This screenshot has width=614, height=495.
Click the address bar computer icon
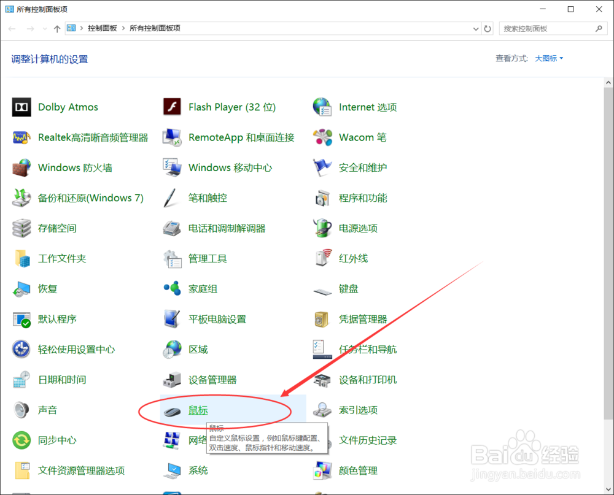coord(71,28)
